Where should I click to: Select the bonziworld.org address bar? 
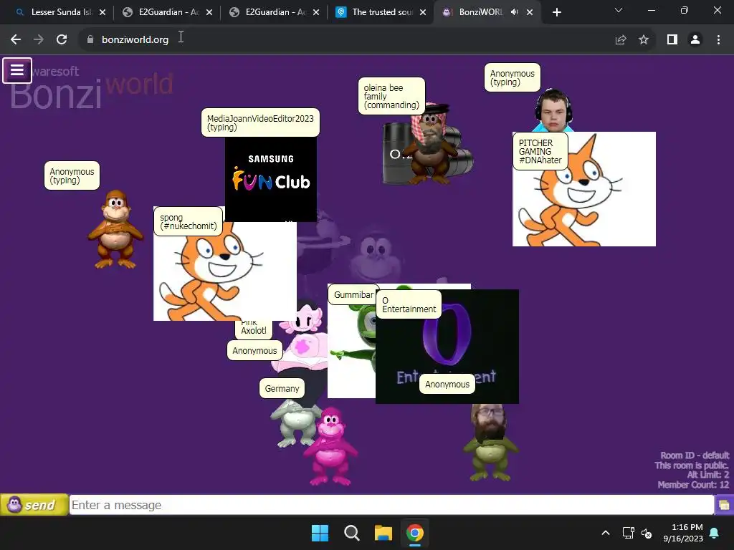346,40
